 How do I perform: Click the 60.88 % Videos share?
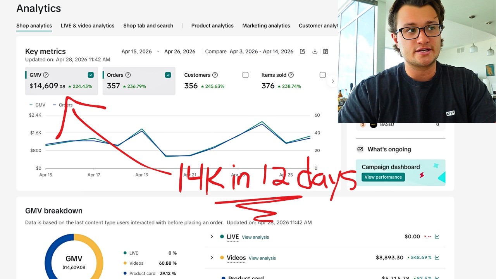pos(168,263)
